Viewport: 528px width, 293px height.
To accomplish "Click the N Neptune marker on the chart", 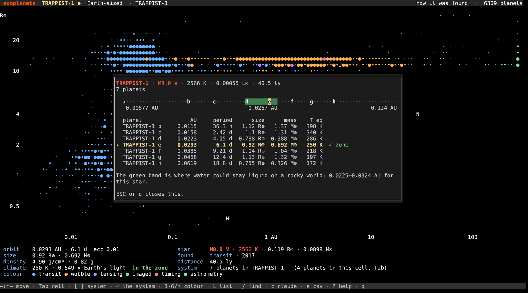I will click(x=418, y=114).
